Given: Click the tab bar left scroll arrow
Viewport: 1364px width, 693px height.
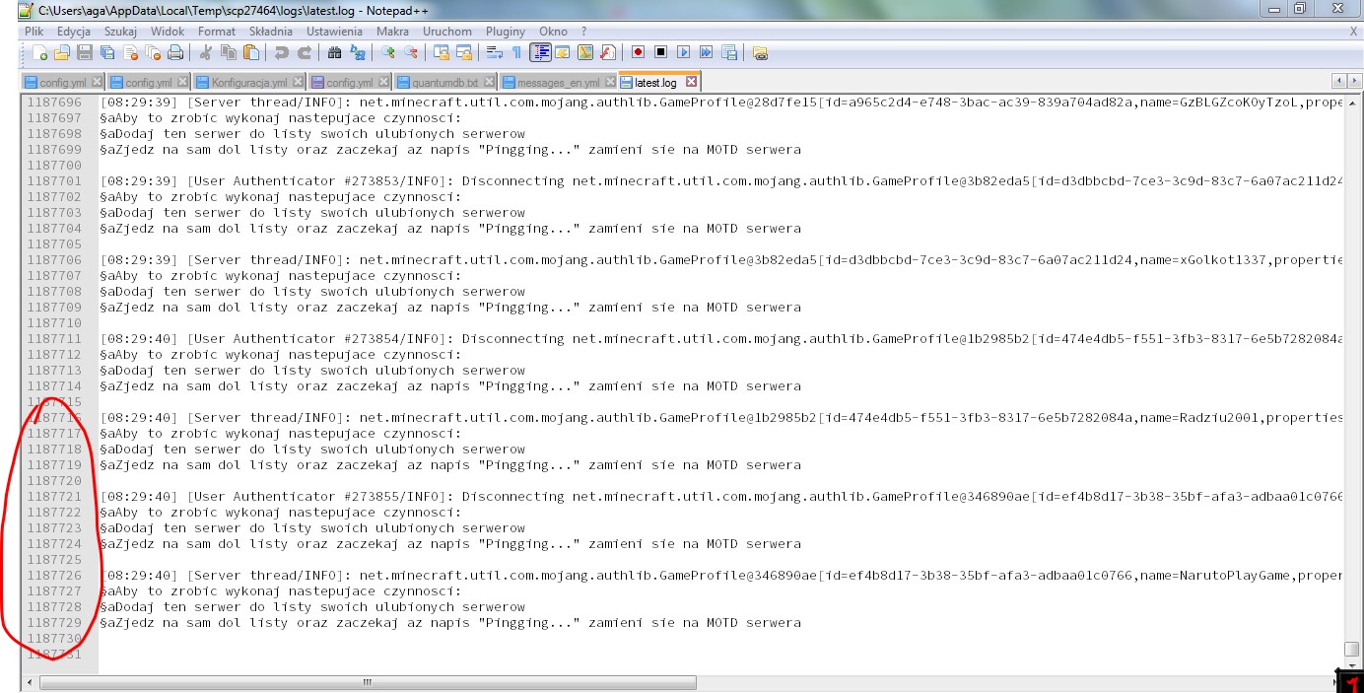Looking at the screenshot, I should [x=1337, y=82].
